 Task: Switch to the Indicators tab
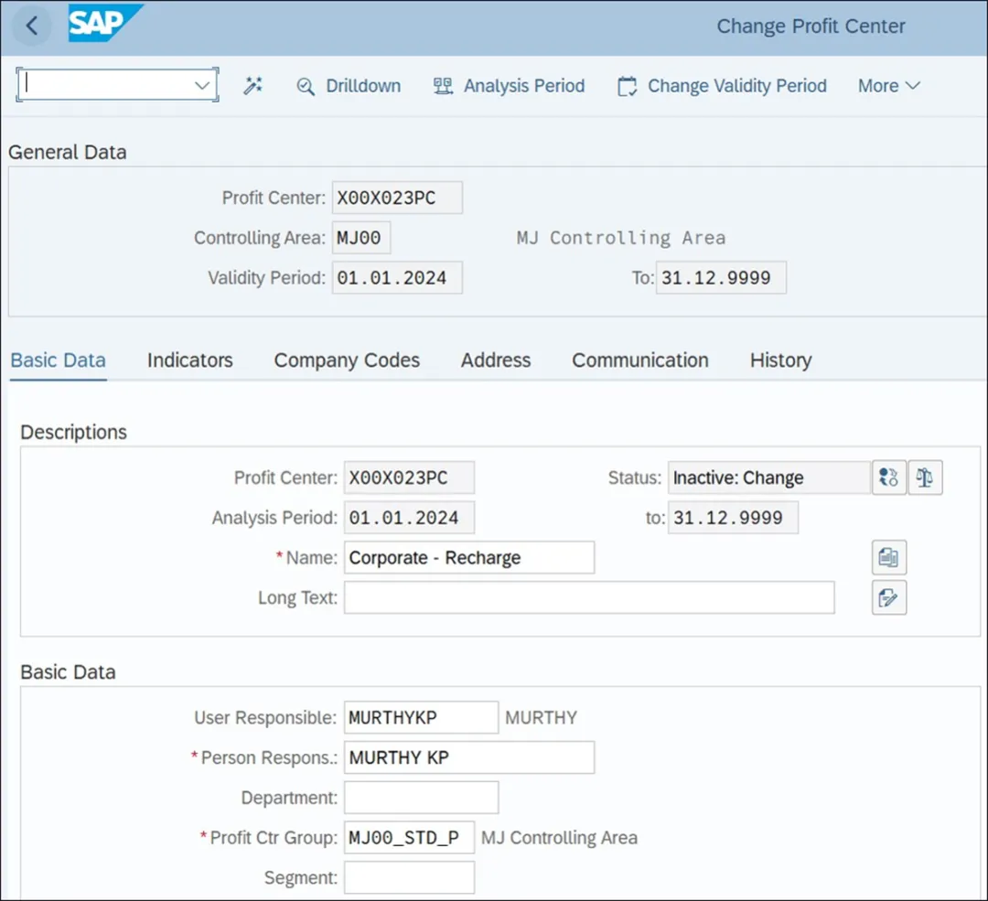point(190,360)
